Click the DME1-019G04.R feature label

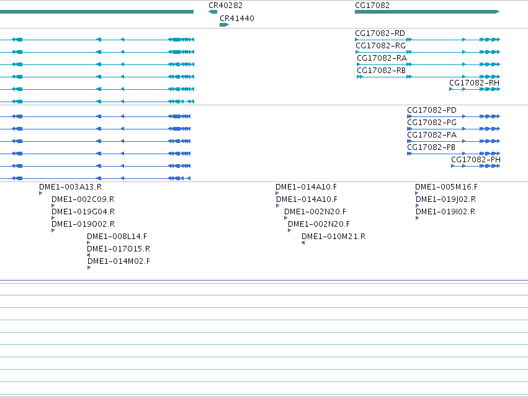click(x=83, y=212)
